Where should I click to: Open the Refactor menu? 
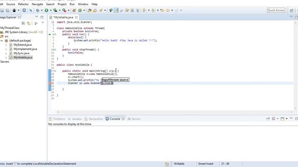click(x=23, y=4)
